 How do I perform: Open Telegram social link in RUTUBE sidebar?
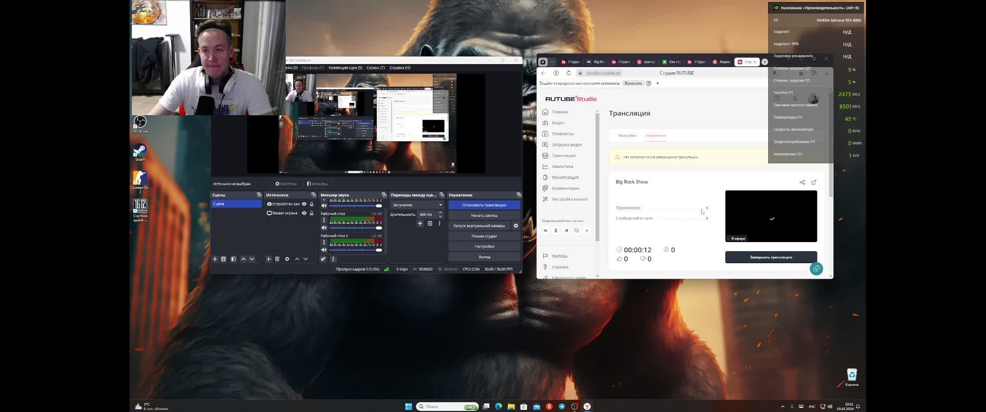pos(566,231)
